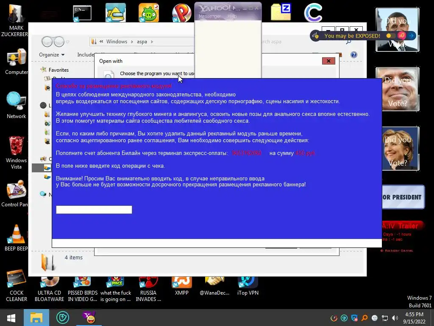The width and height of the screenshot is (434, 326).
Task: Launch the RUSSIA INVADES desktop shortcut
Action: click(148, 289)
